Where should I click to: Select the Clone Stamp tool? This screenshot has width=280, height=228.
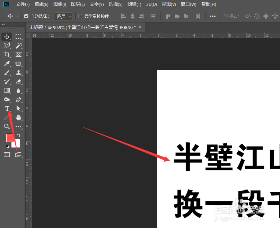[18, 73]
